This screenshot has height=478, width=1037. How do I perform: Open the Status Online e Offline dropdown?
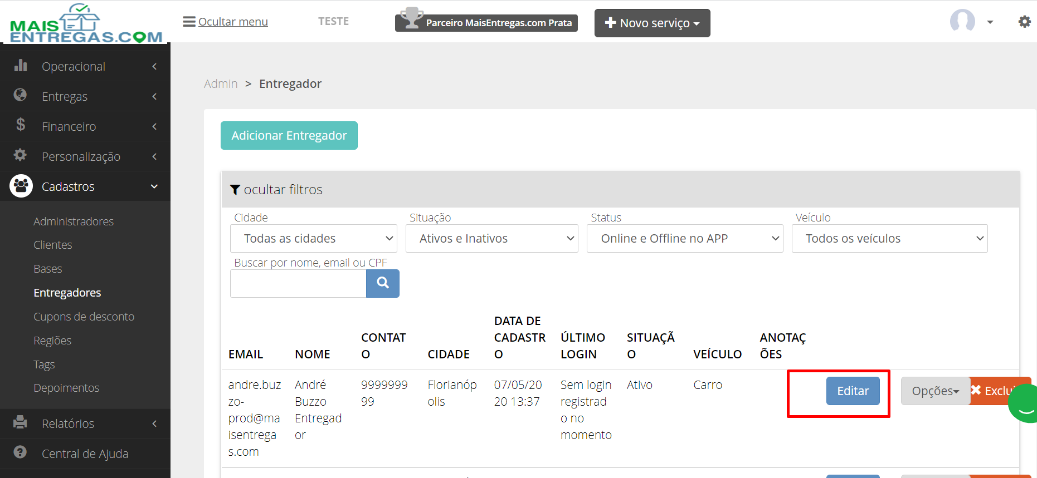pyautogui.click(x=685, y=238)
